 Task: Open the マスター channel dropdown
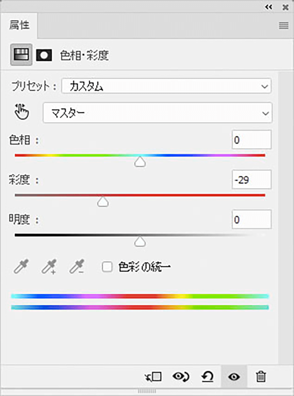click(x=157, y=113)
